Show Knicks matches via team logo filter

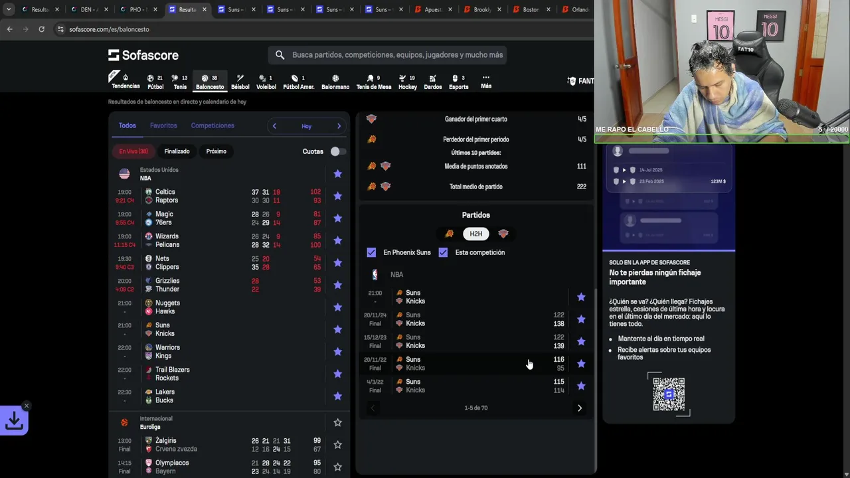(x=503, y=234)
